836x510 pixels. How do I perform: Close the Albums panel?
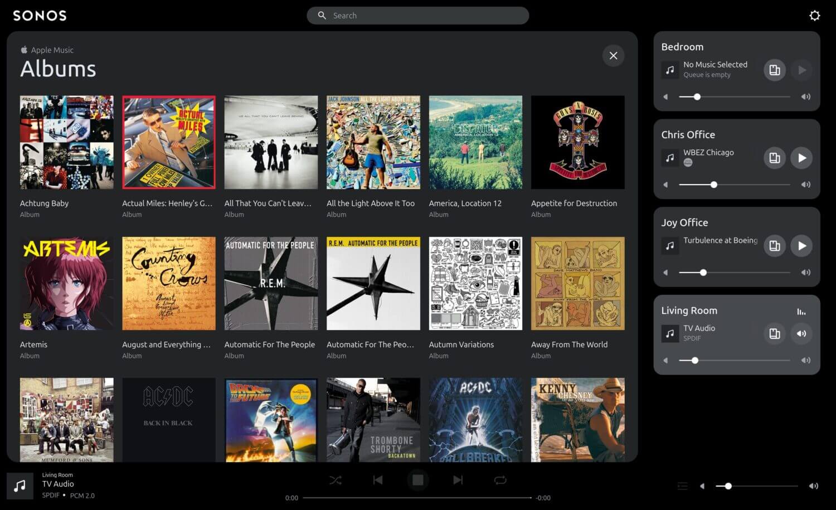click(613, 56)
